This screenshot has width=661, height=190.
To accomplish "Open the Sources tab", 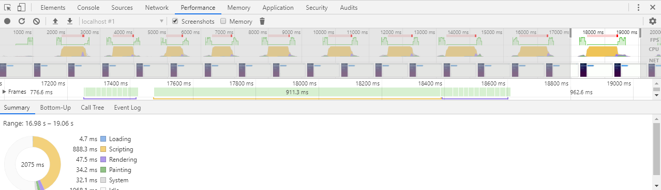I will point(122,8).
